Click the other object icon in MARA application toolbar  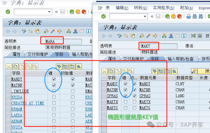37,31
